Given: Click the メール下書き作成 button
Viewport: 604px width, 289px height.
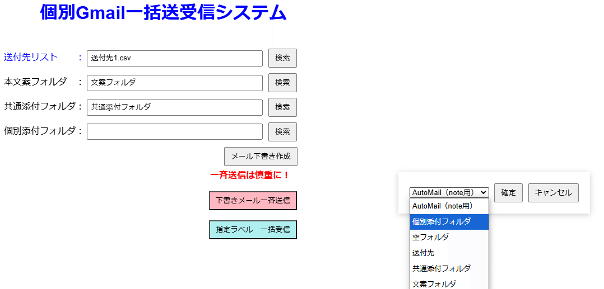Looking at the screenshot, I should [x=261, y=157].
